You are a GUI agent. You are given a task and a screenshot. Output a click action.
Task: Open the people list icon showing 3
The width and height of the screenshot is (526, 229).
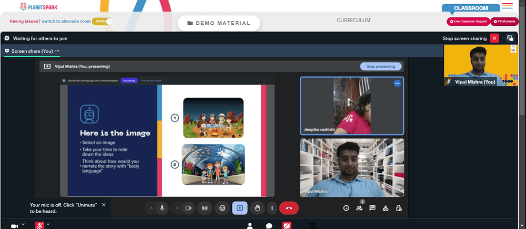tap(359, 208)
